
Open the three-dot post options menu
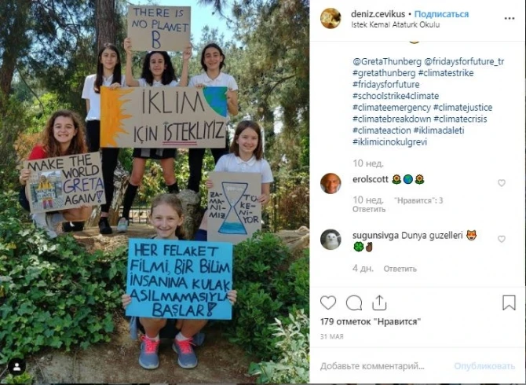click(x=510, y=18)
